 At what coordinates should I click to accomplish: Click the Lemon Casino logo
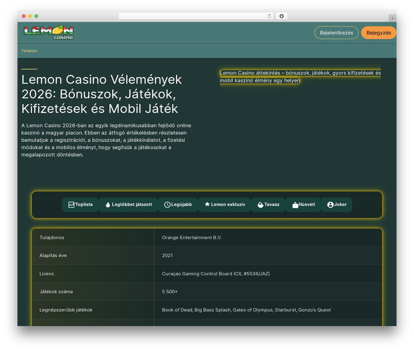pos(49,32)
